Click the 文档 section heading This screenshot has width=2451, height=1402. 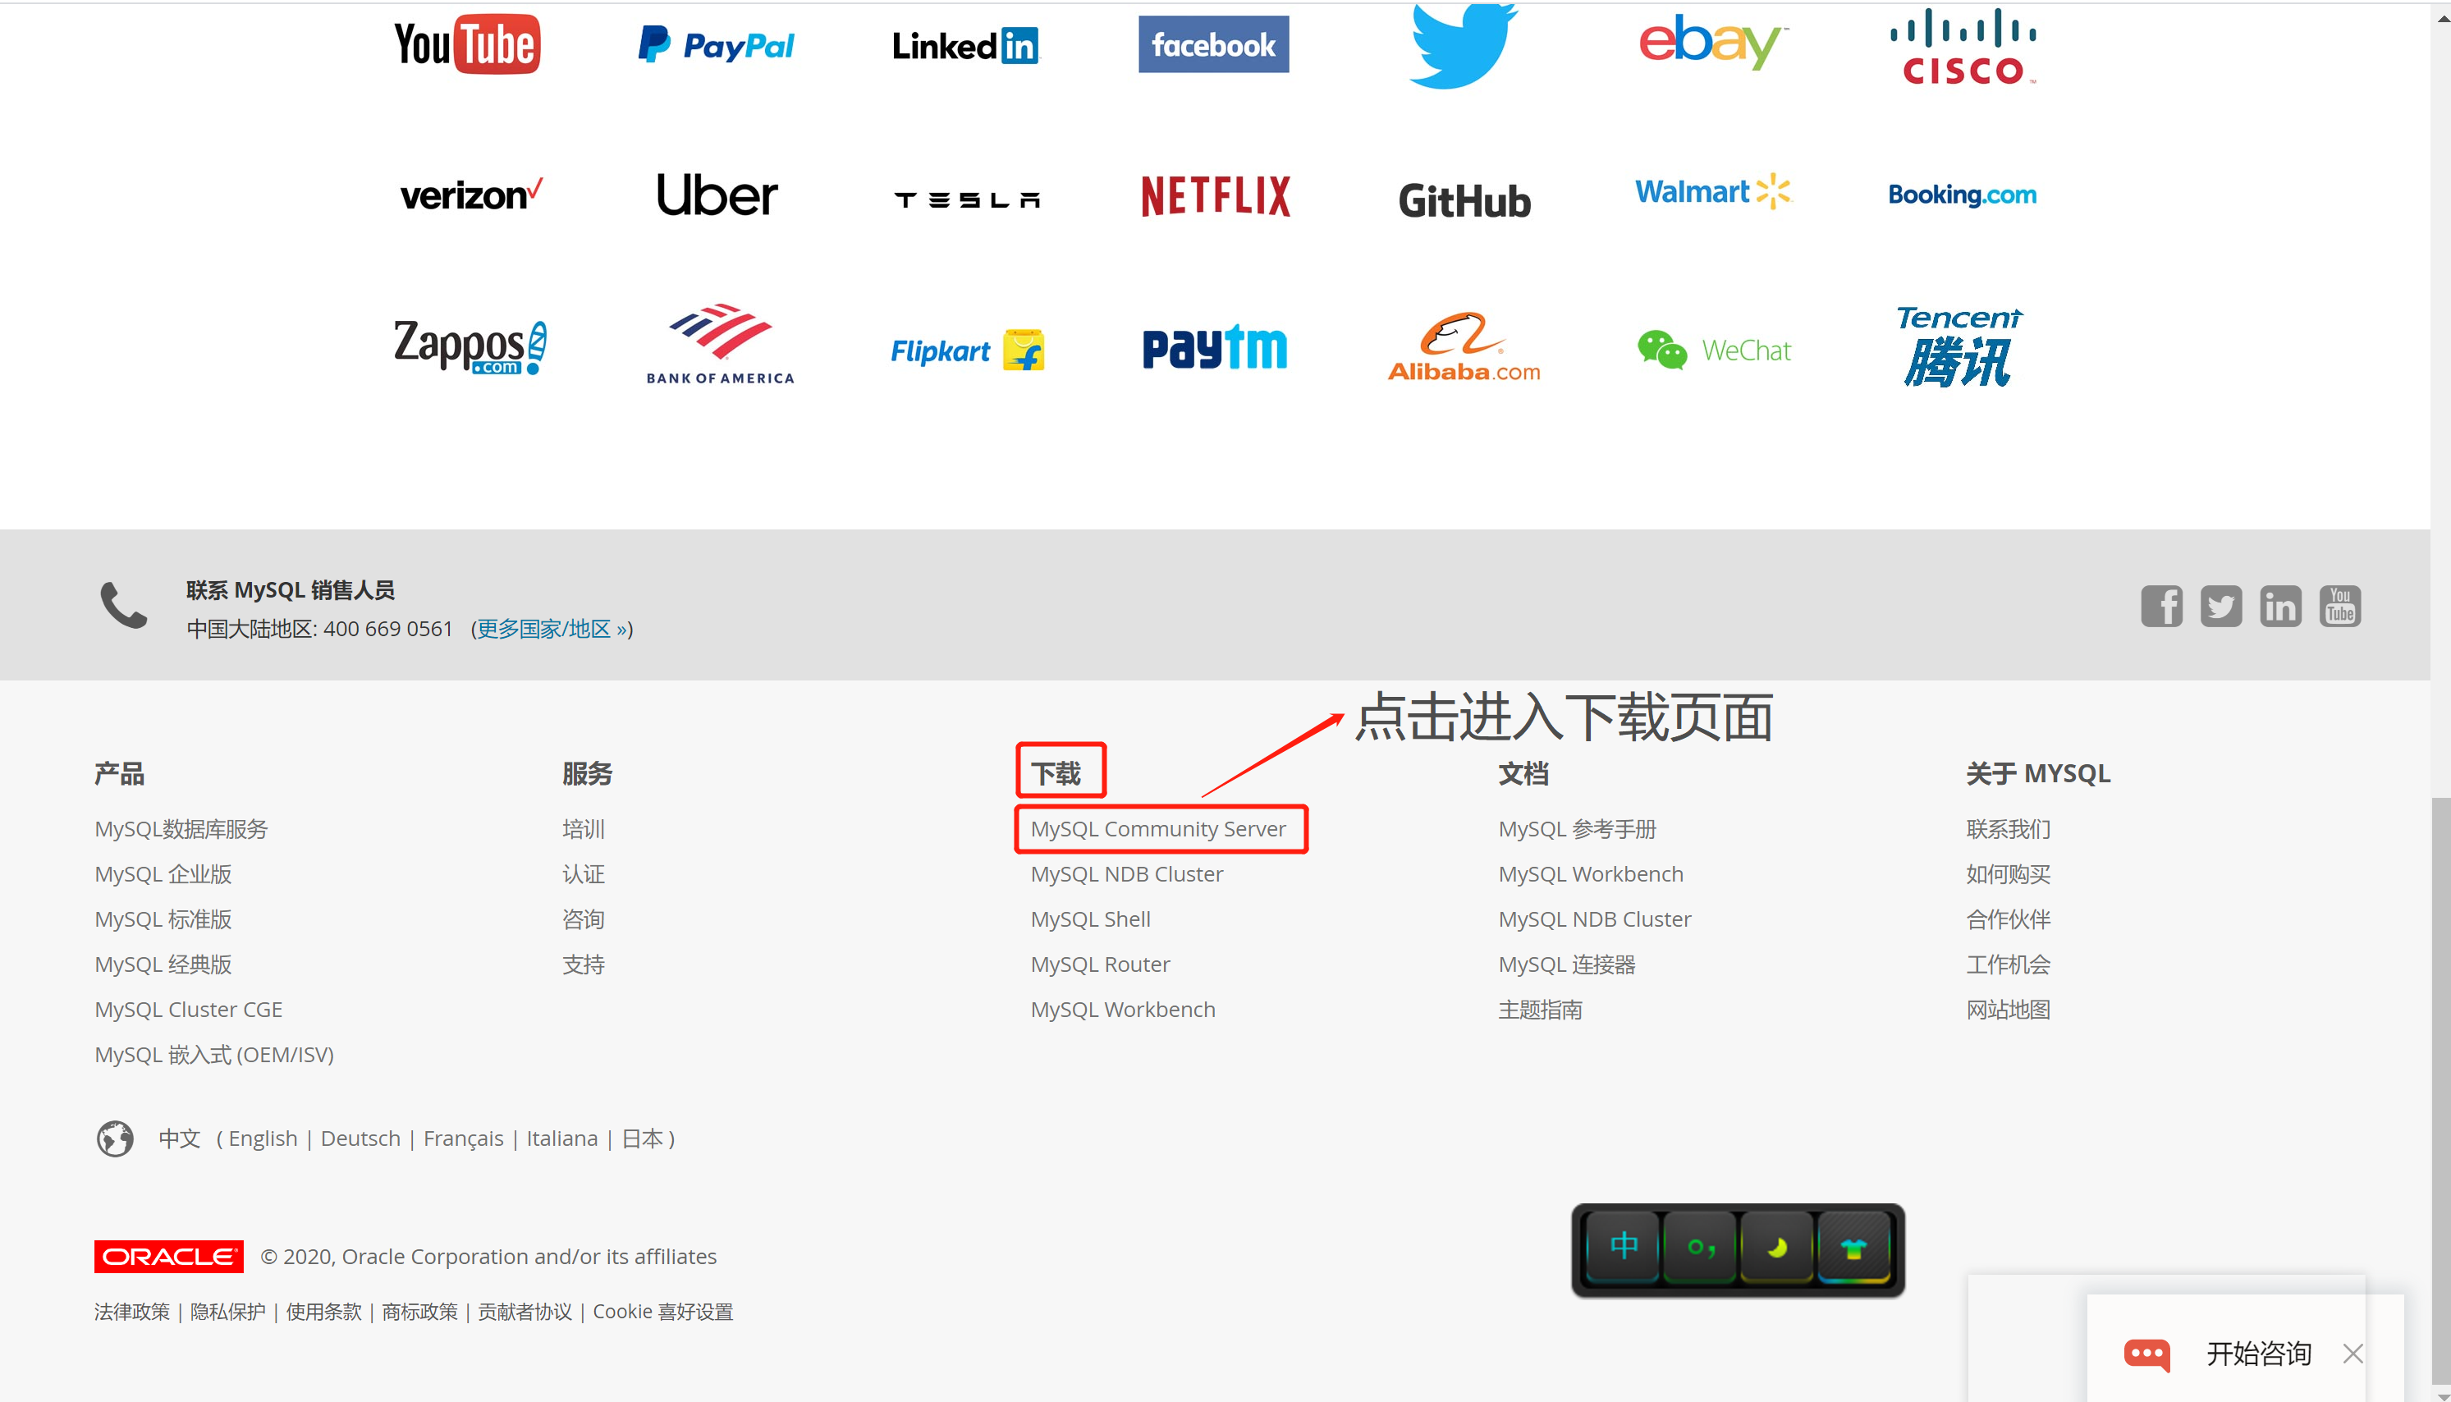click(x=1523, y=773)
